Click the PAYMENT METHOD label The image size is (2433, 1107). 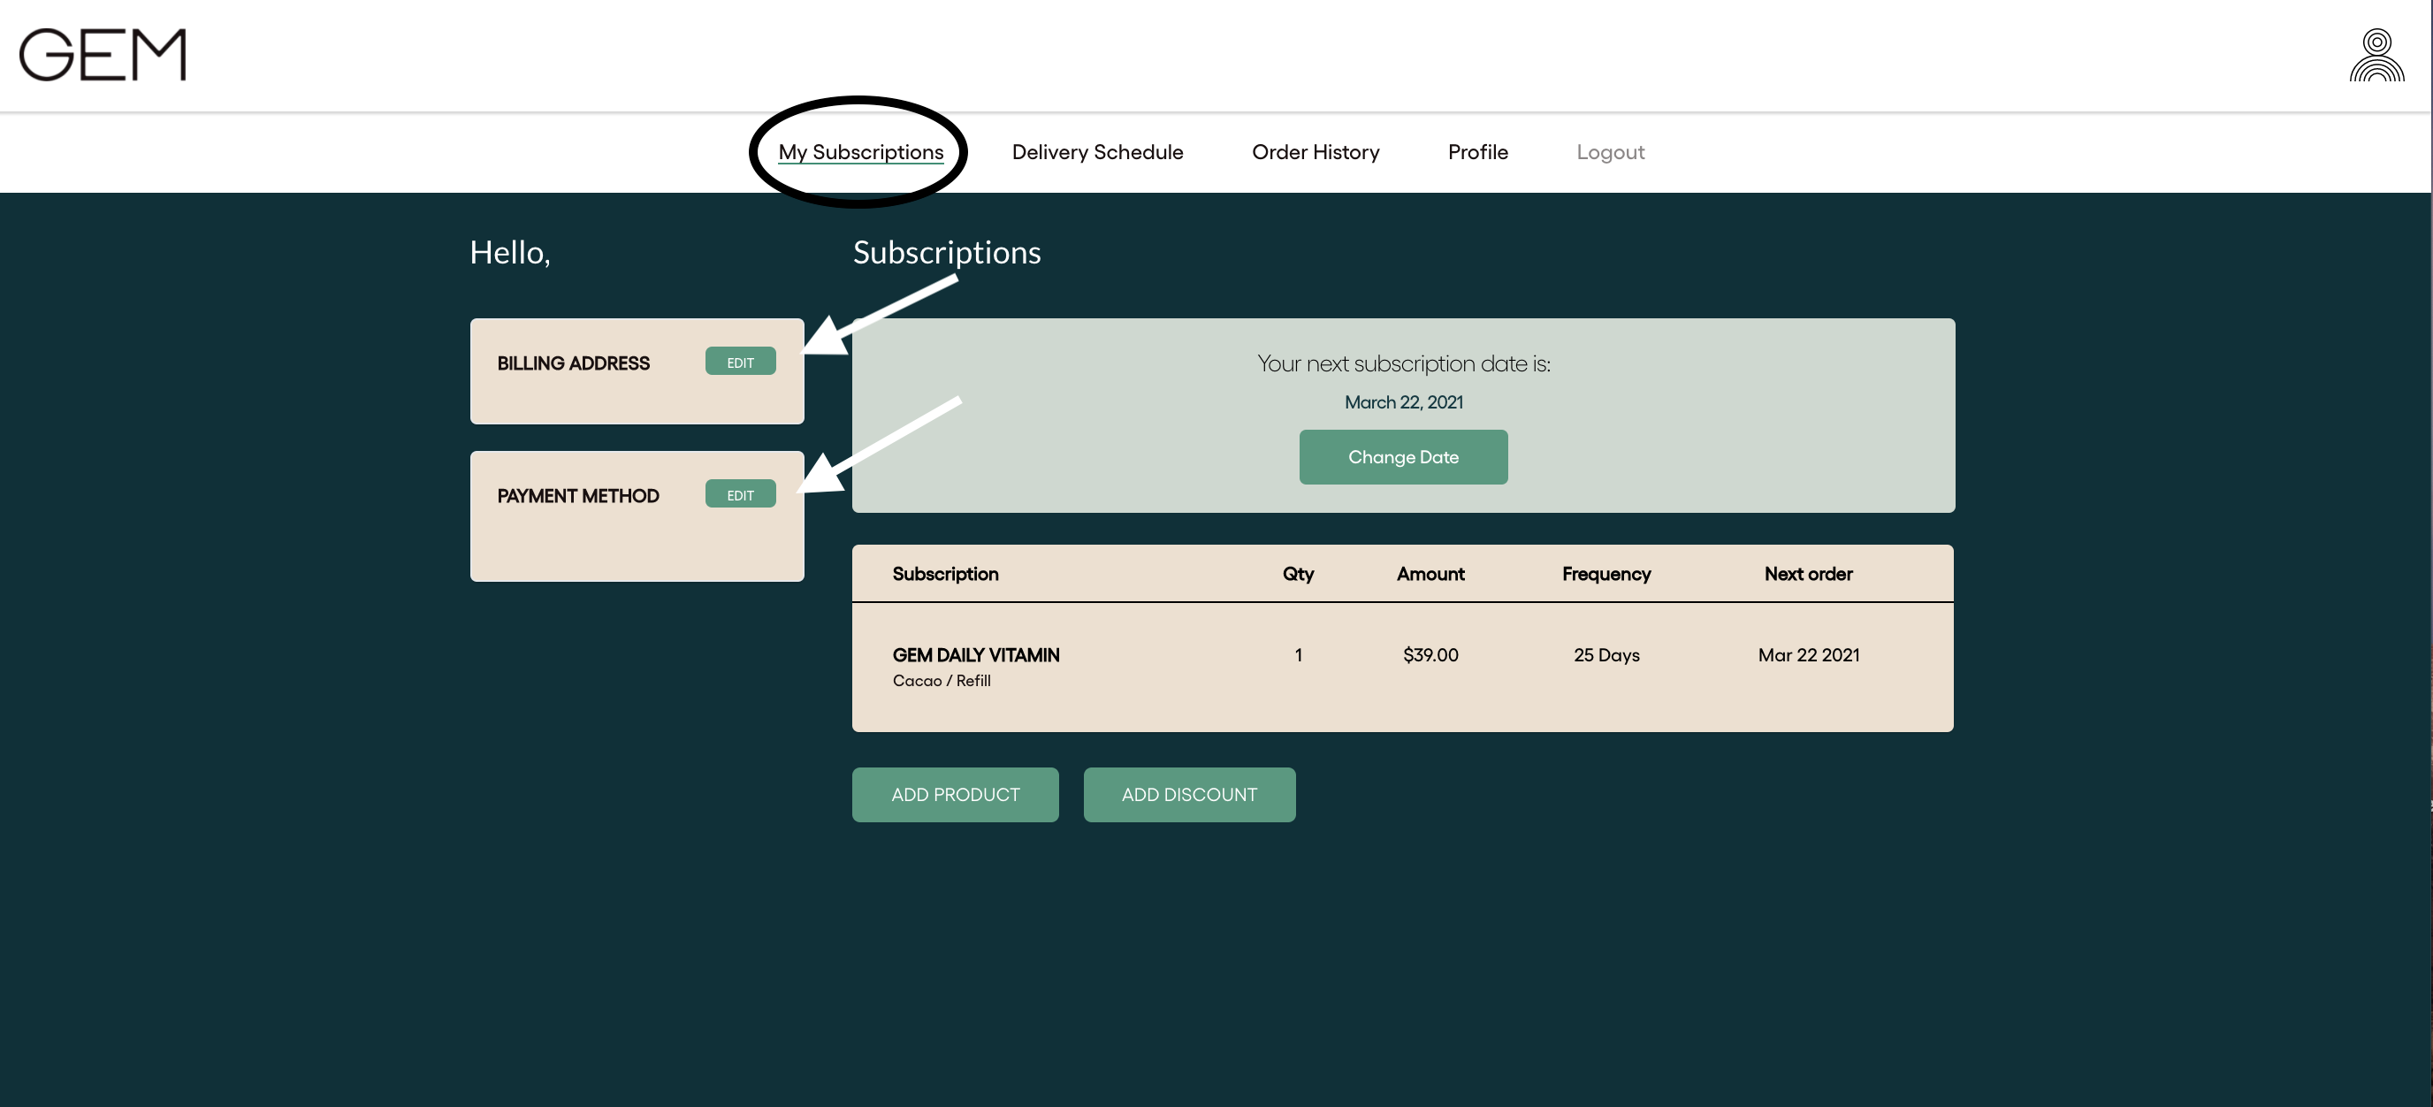pyautogui.click(x=577, y=495)
